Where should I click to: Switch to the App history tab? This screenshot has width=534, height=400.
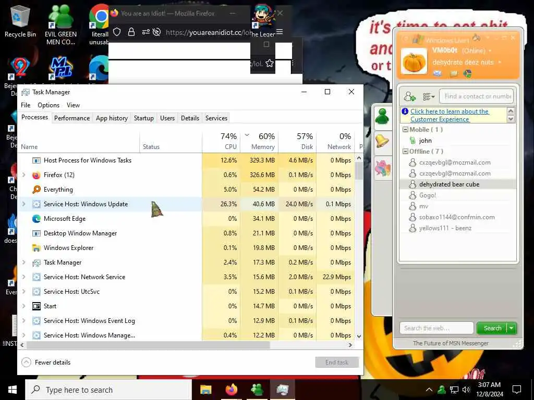coord(112,118)
